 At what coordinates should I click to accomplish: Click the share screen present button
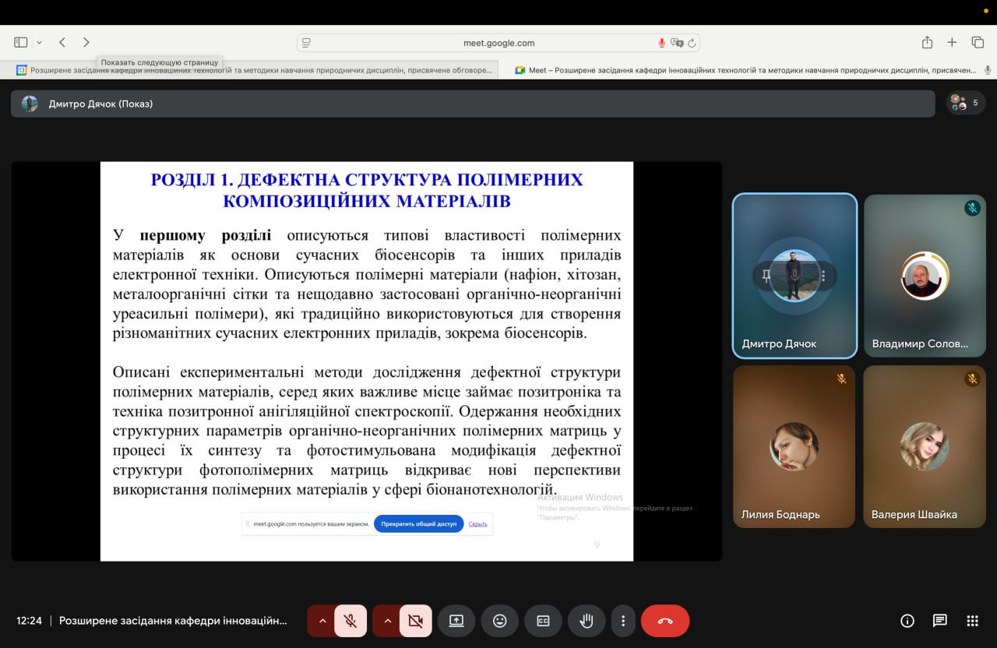coord(456,621)
